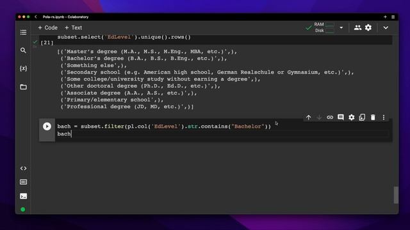Add a new Text cell
This screenshot has width=410, height=230.
pos(73,27)
